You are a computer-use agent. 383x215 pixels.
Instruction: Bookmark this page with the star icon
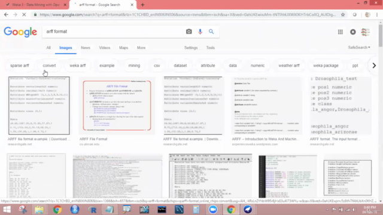pyautogui.click(x=343, y=14)
